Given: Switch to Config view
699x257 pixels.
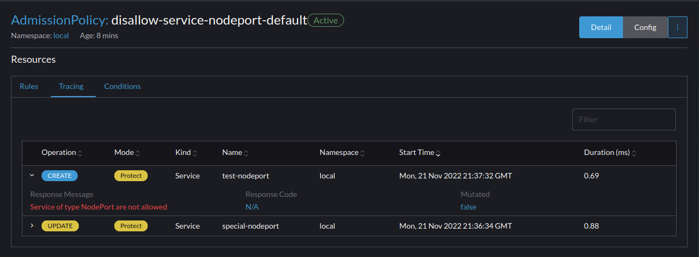Looking at the screenshot, I should point(645,27).
